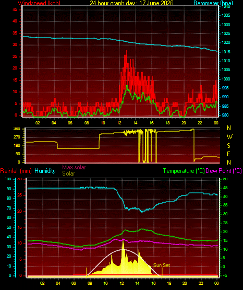243x290 pixels.
Task: Click the "06" hour label under the bottom chart
Action: 74,283
